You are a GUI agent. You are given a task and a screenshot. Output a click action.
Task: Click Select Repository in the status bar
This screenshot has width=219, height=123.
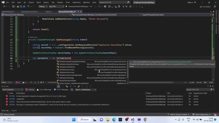tap(202, 114)
